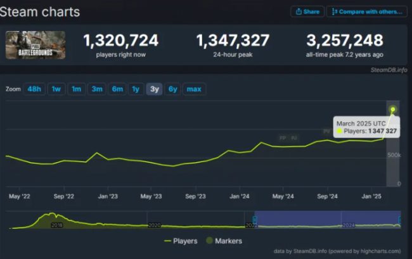Image resolution: width=412 pixels, height=259 pixels.
Task: Toggle the Markers series in legend
Action: pos(224,241)
